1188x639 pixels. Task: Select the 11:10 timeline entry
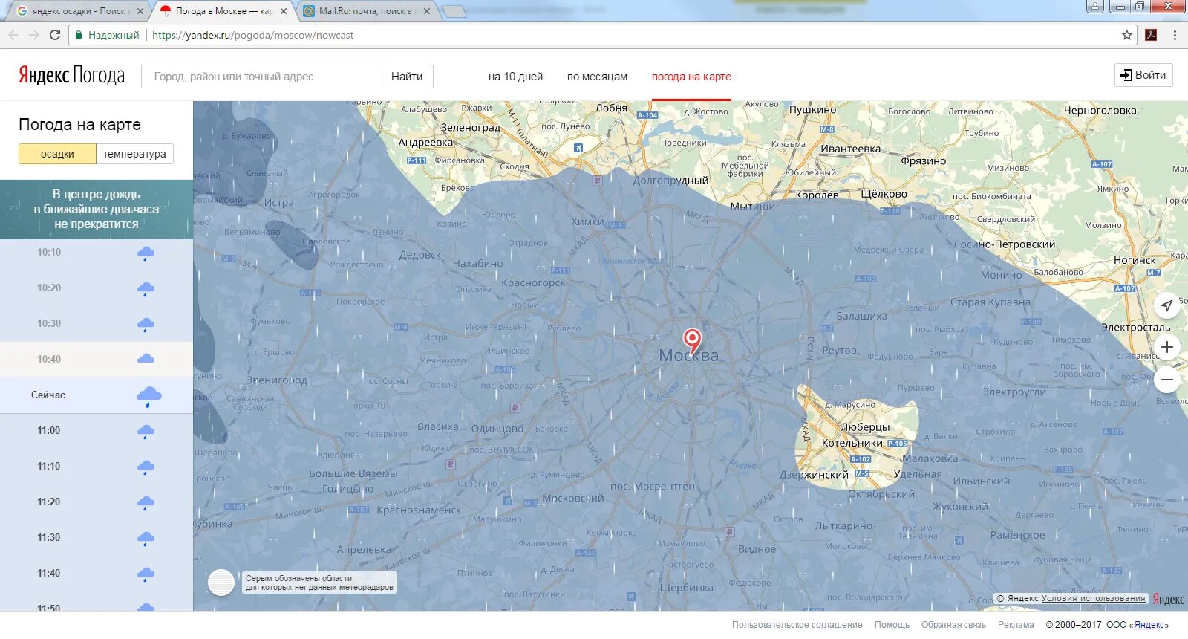tap(97, 467)
